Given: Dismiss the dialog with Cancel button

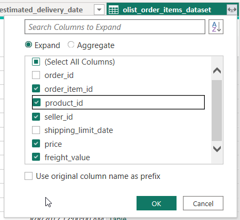Looking at the screenshot, I should [203, 203].
